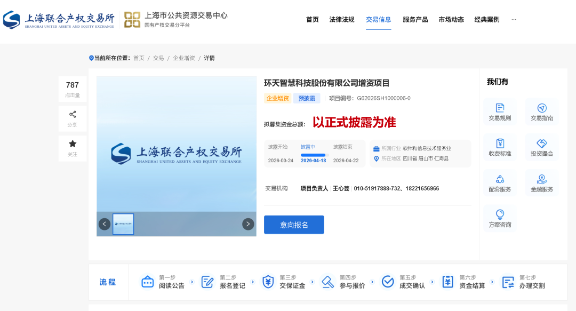Screen dimensions: 576x311
Task: Click the 方案咨询 lightbulb icon
Action: 500,215
